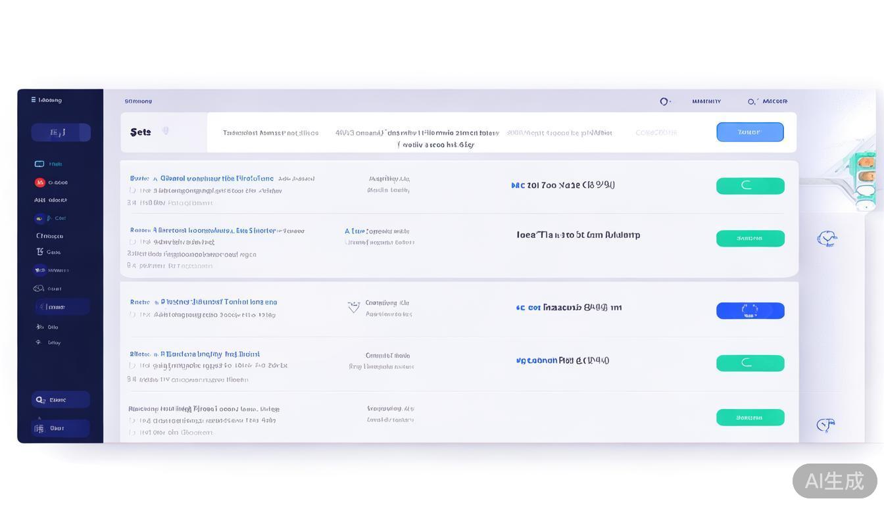Select the first sidebar item with rectangle icon
Viewport: 884px width, 505px height.
pyautogui.click(x=39, y=164)
